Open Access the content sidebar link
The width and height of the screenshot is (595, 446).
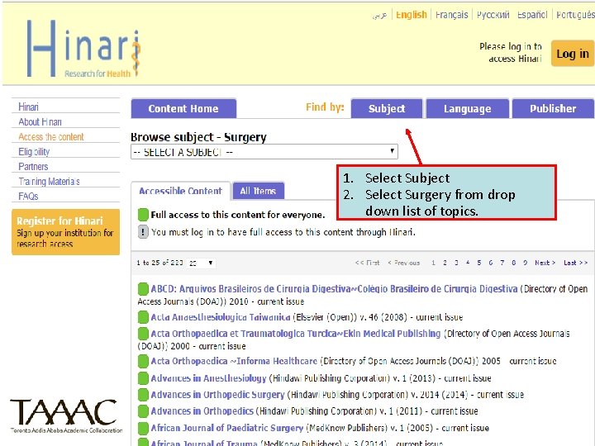pos(51,137)
